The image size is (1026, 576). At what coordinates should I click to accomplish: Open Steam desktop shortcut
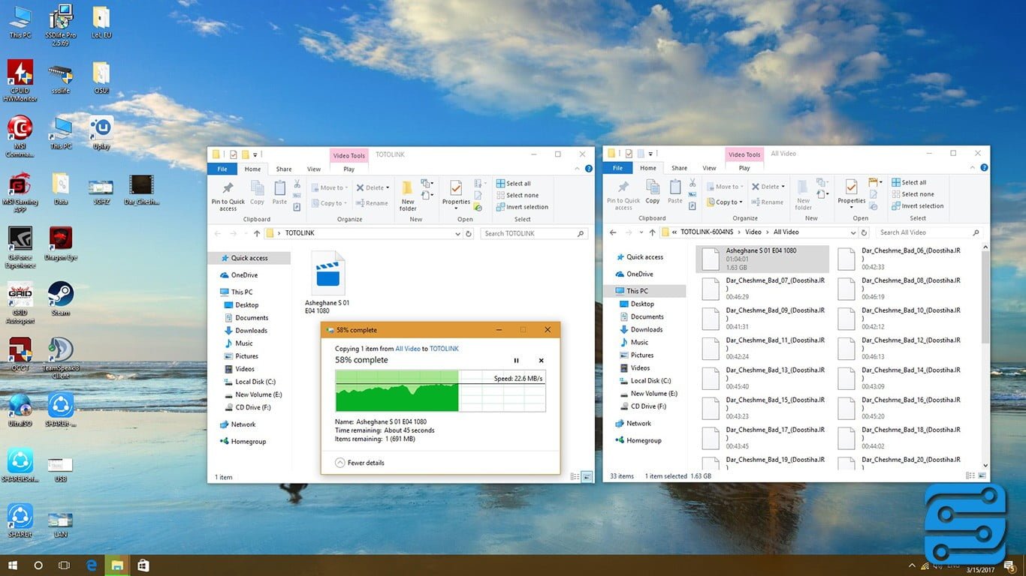(60, 297)
